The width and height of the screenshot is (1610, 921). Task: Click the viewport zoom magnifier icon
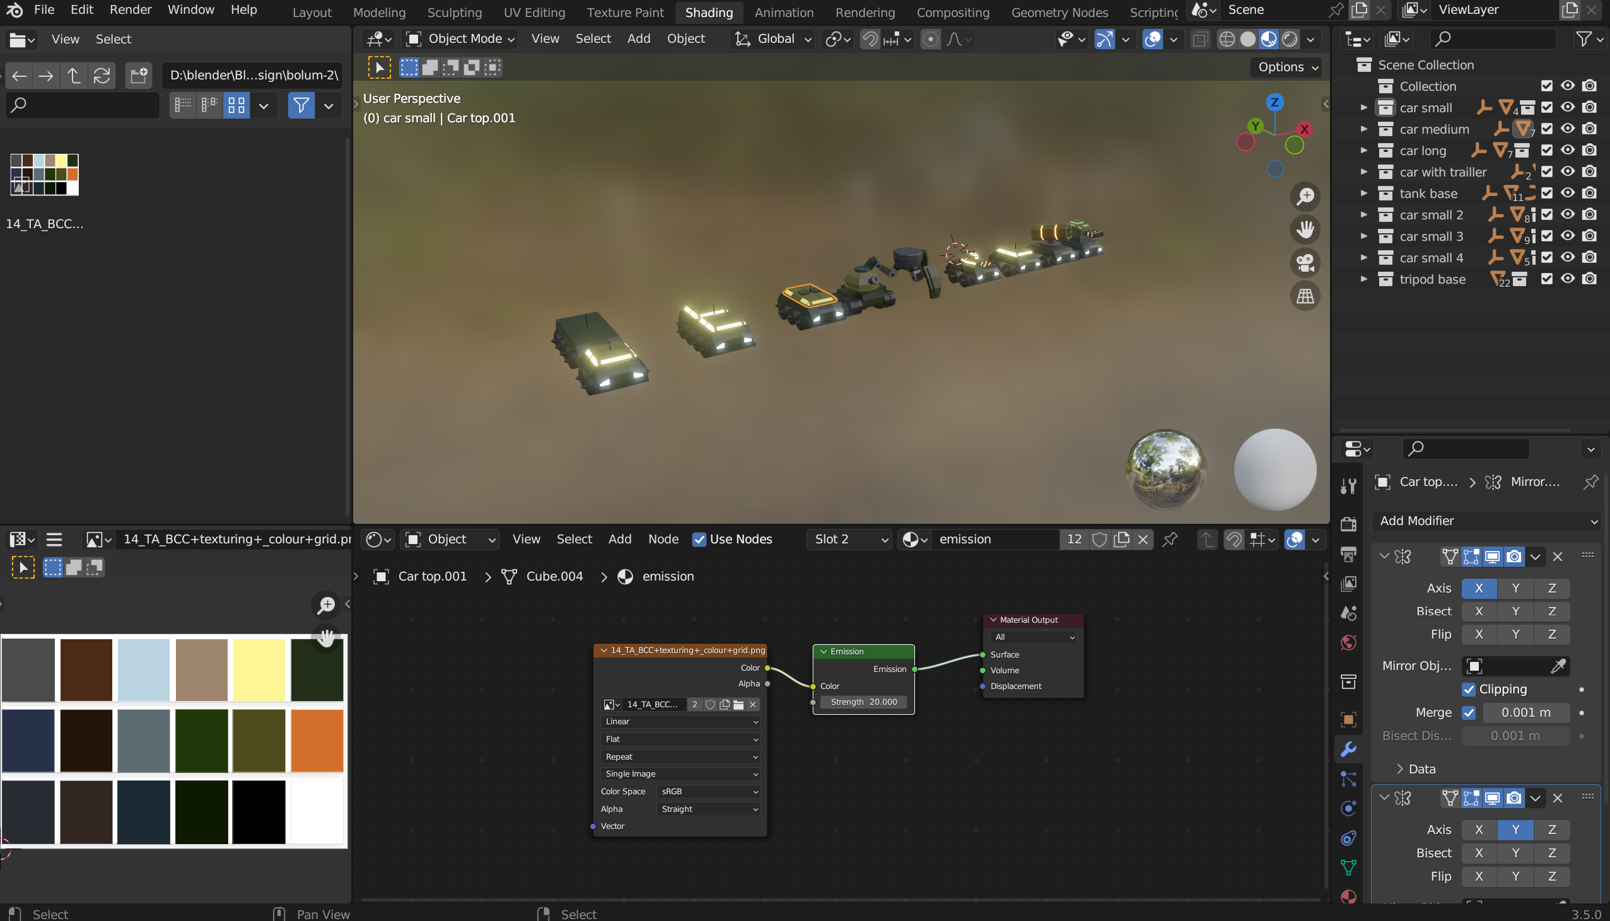pos(1305,197)
